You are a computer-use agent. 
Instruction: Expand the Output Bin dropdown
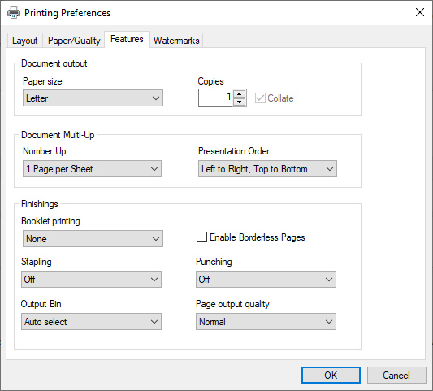pos(91,322)
